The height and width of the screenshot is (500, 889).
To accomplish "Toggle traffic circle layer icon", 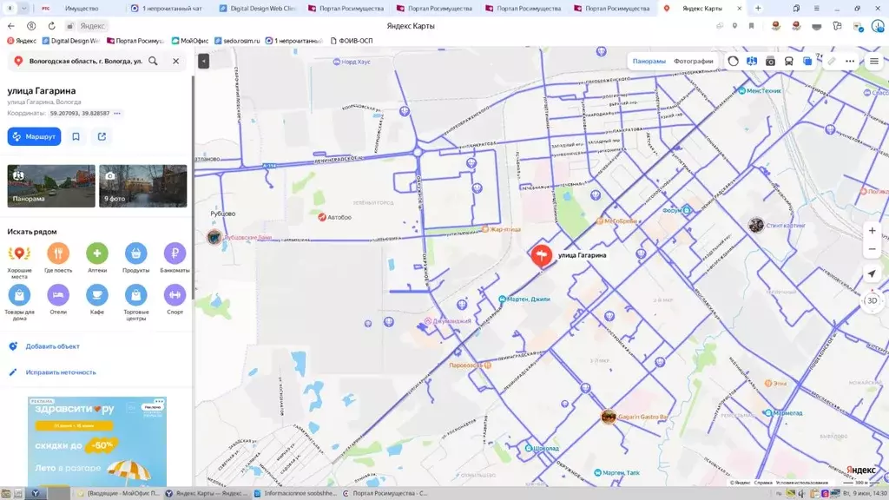I will 733,62.
